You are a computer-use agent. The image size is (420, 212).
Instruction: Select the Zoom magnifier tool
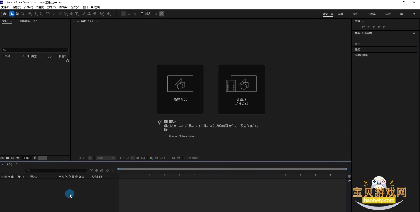(x=23, y=14)
